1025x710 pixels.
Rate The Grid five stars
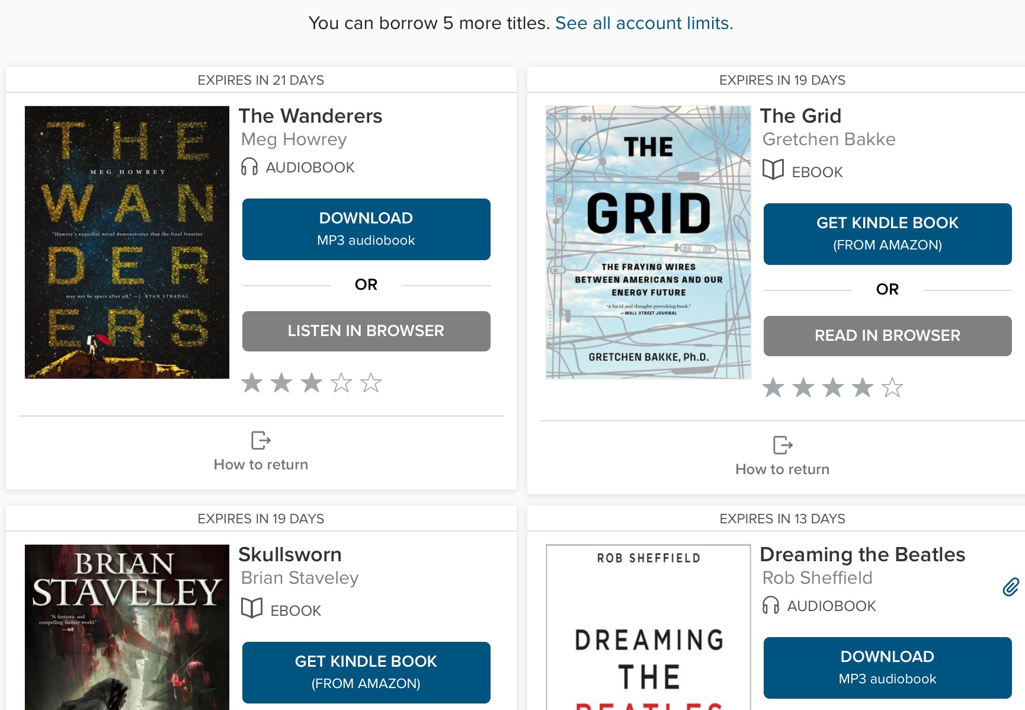(x=892, y=388)
